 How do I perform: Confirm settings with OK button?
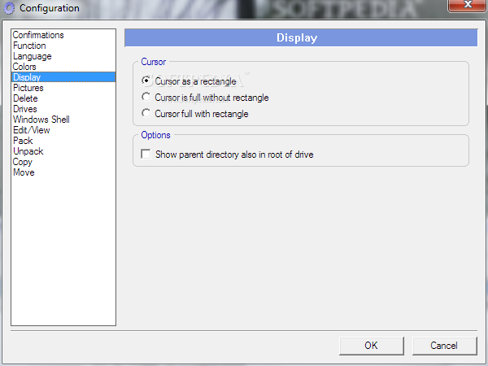click(x=372, y=346)
